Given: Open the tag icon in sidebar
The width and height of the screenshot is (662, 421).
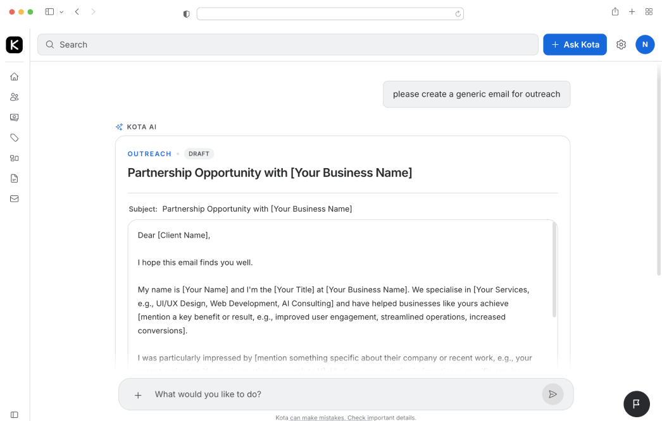Looking at the screenshot, I should click(15, 138).
